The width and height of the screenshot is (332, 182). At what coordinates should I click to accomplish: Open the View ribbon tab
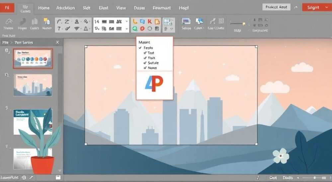tap(121, 8)
